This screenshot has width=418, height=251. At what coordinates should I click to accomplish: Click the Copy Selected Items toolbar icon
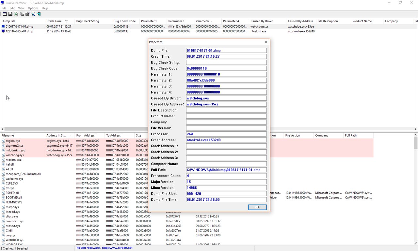click(22, 14)
